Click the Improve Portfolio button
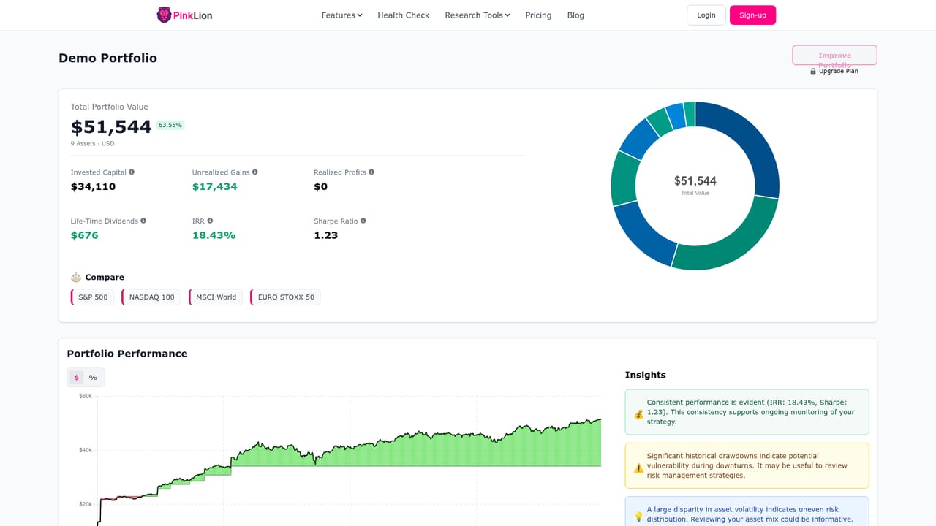This screenshot has height=526, width=936. pyautogui.click(x=834, y=56)
